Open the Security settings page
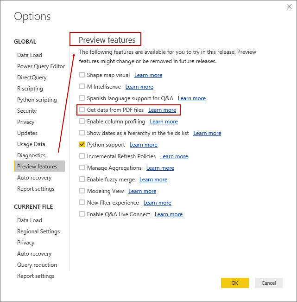 point(27,111)
